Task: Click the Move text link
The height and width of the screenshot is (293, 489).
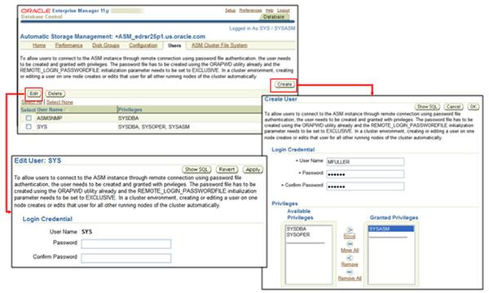Action: 350,236
